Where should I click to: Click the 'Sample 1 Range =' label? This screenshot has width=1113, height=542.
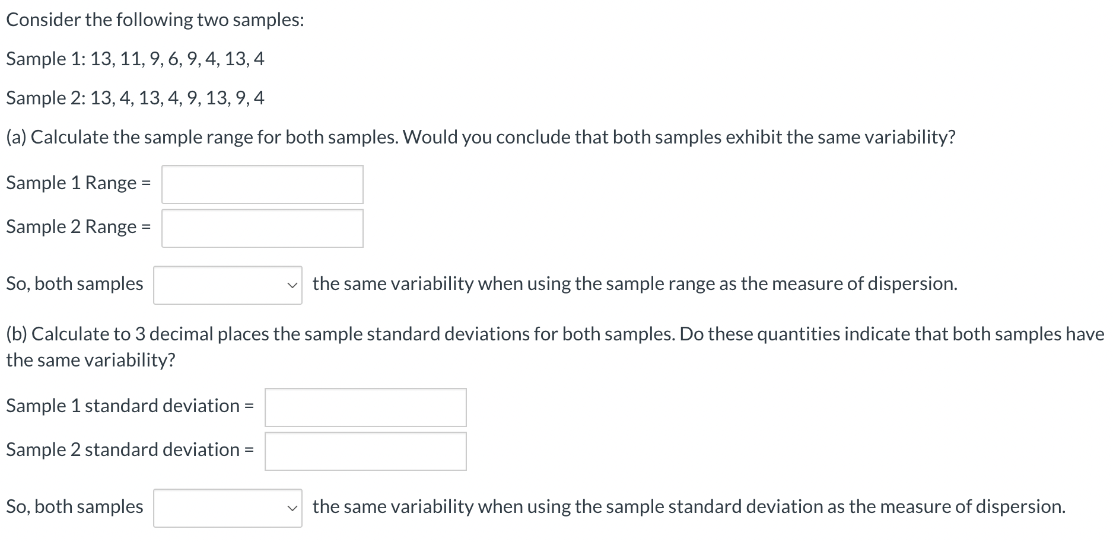[x=78, y=183]
